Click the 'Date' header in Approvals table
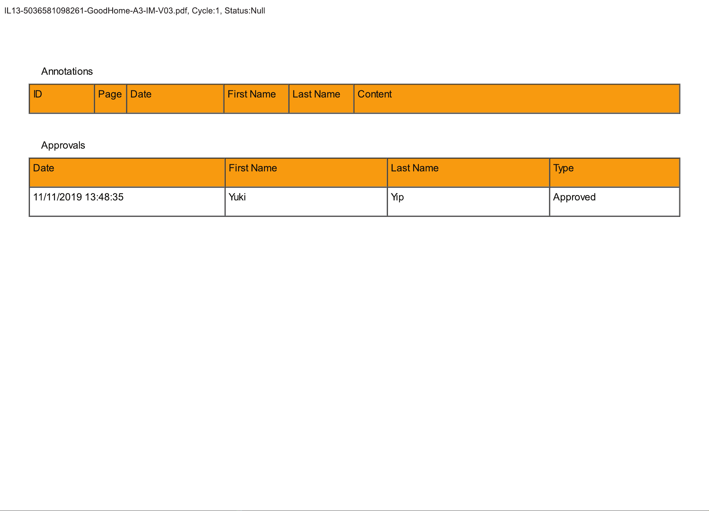Screen dimensions: 709x511 coord(127,173)
